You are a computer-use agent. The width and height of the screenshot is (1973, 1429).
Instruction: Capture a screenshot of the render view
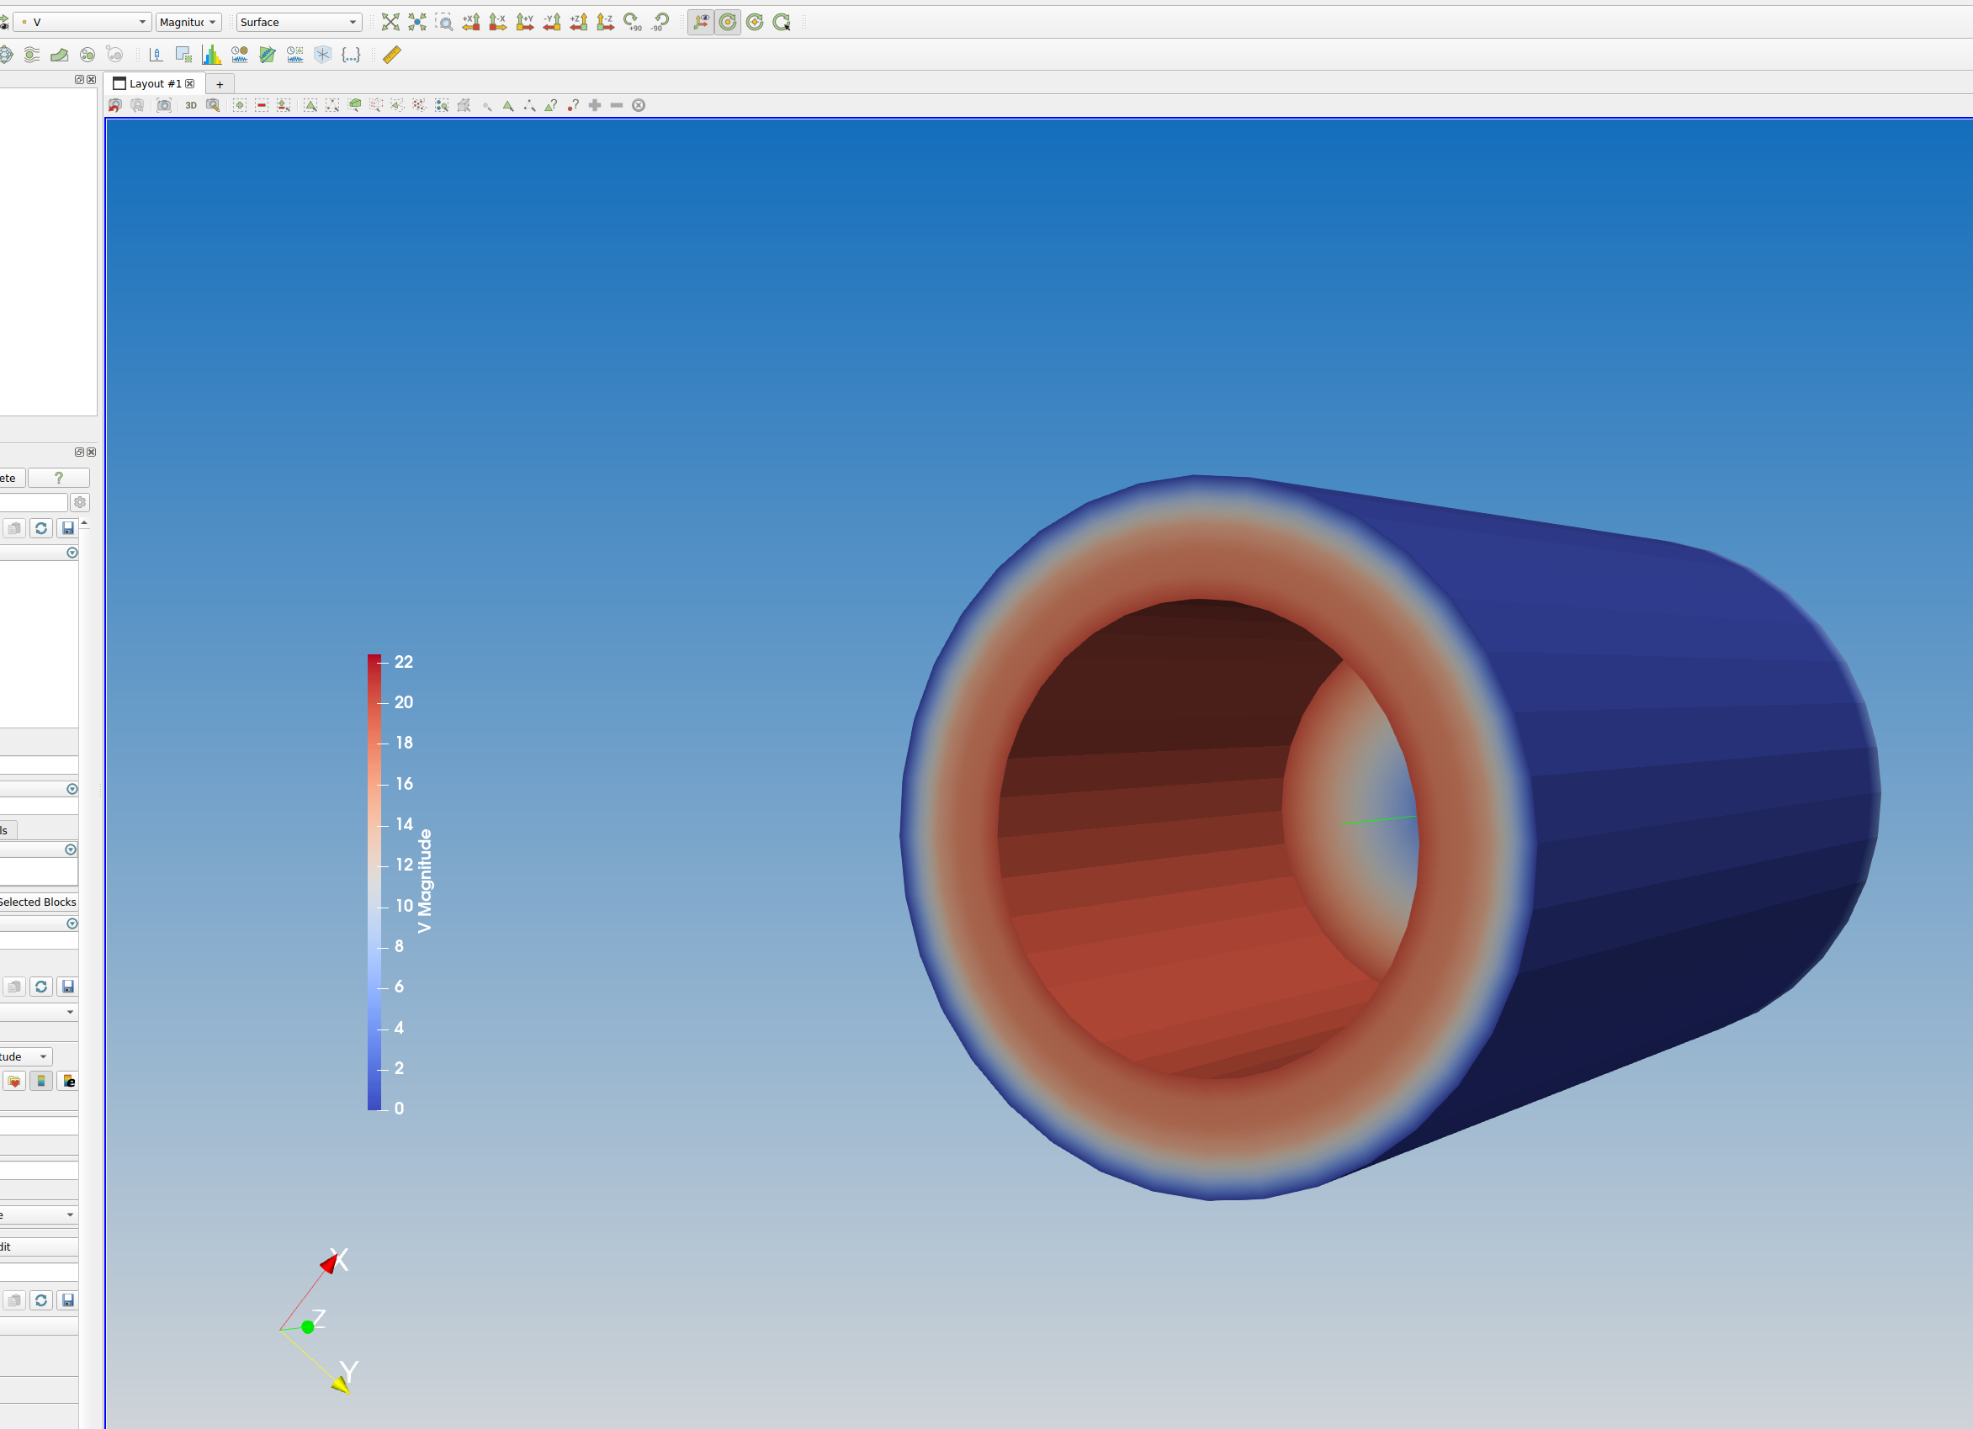pyautogui.click(x=163, y=105)
